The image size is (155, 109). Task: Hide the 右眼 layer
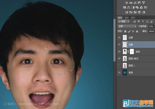(119, 44)
